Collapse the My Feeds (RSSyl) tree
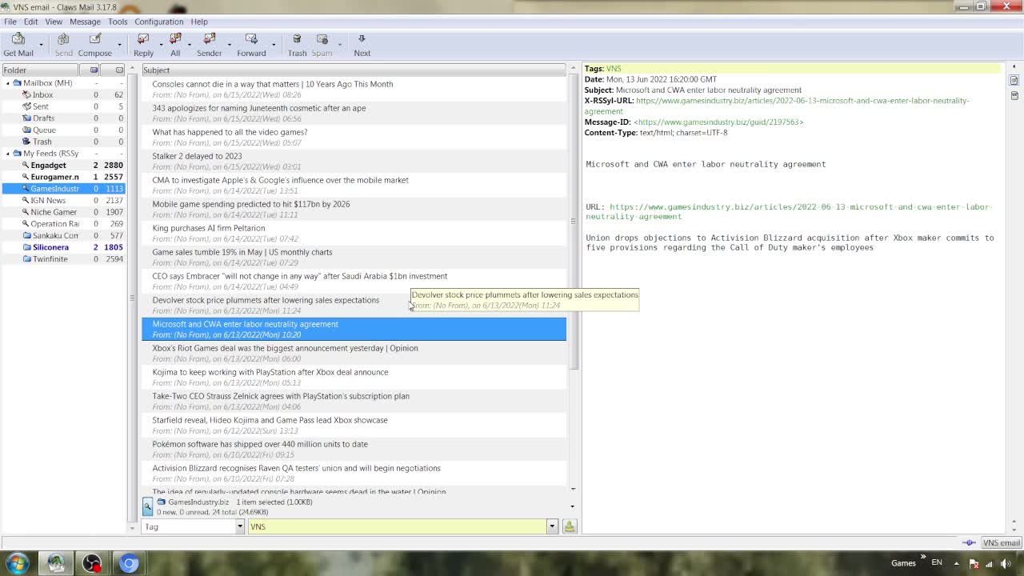 [8, 154]
